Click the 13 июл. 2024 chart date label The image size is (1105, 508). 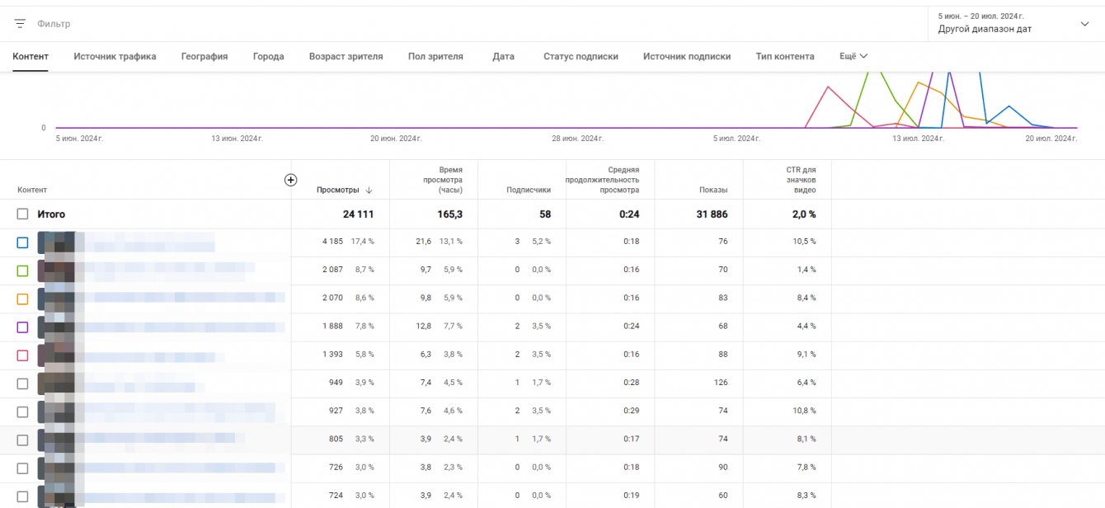917,139
